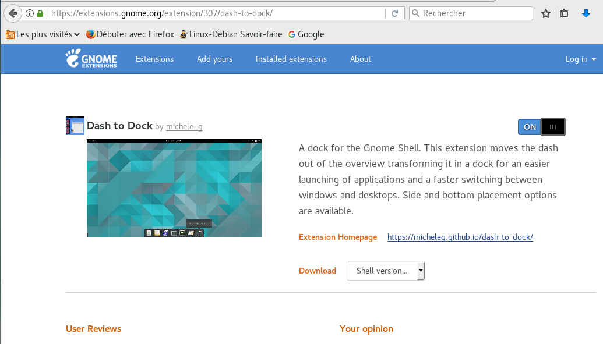Toggle the Dash to Dock ON/OFF switch
Screen dimensions: 603x344
coord(541,127)
